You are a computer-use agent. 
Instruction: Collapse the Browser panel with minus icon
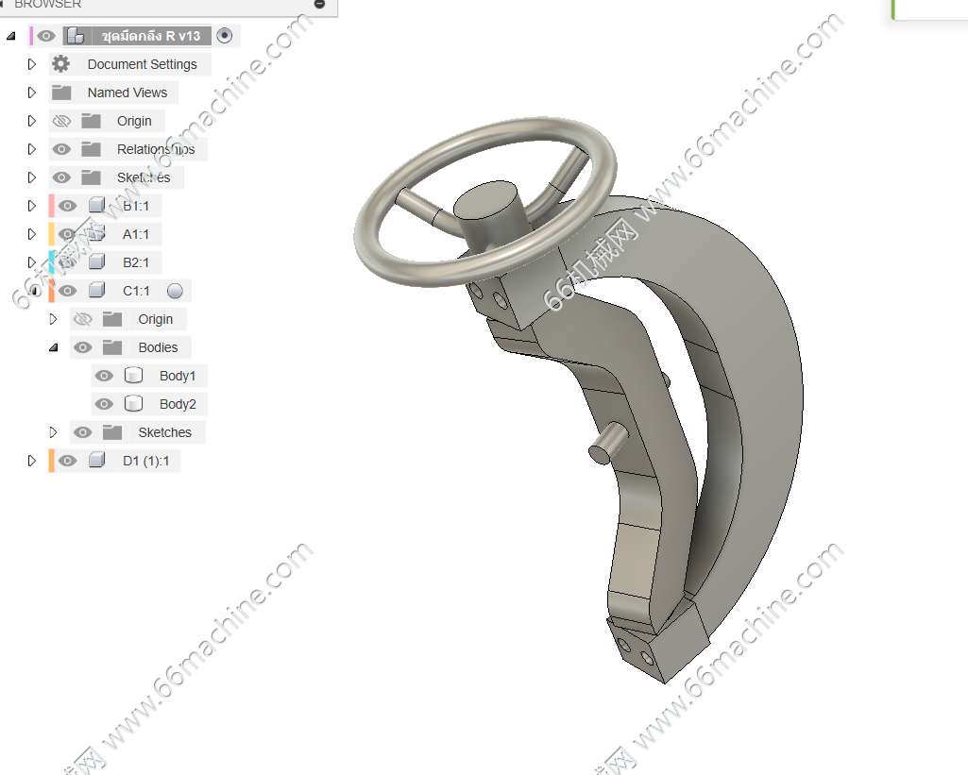tap(319, 4)
